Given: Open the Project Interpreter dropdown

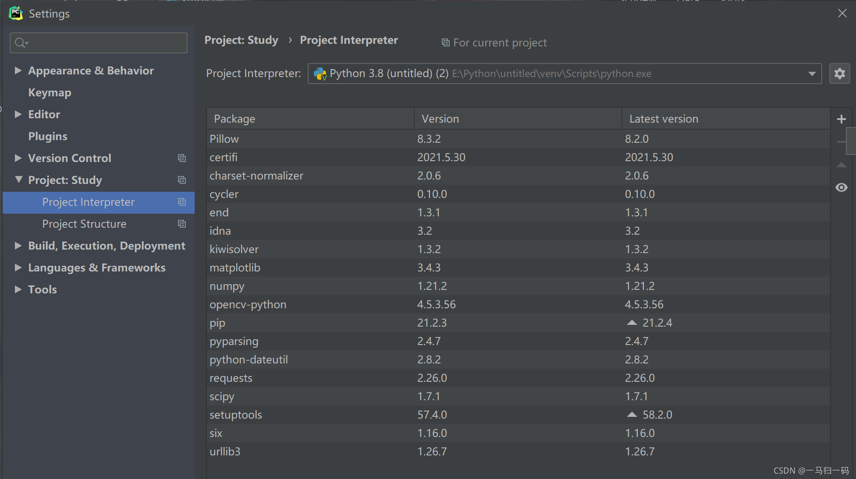Looking at the screenshot, I should [812, 74].
